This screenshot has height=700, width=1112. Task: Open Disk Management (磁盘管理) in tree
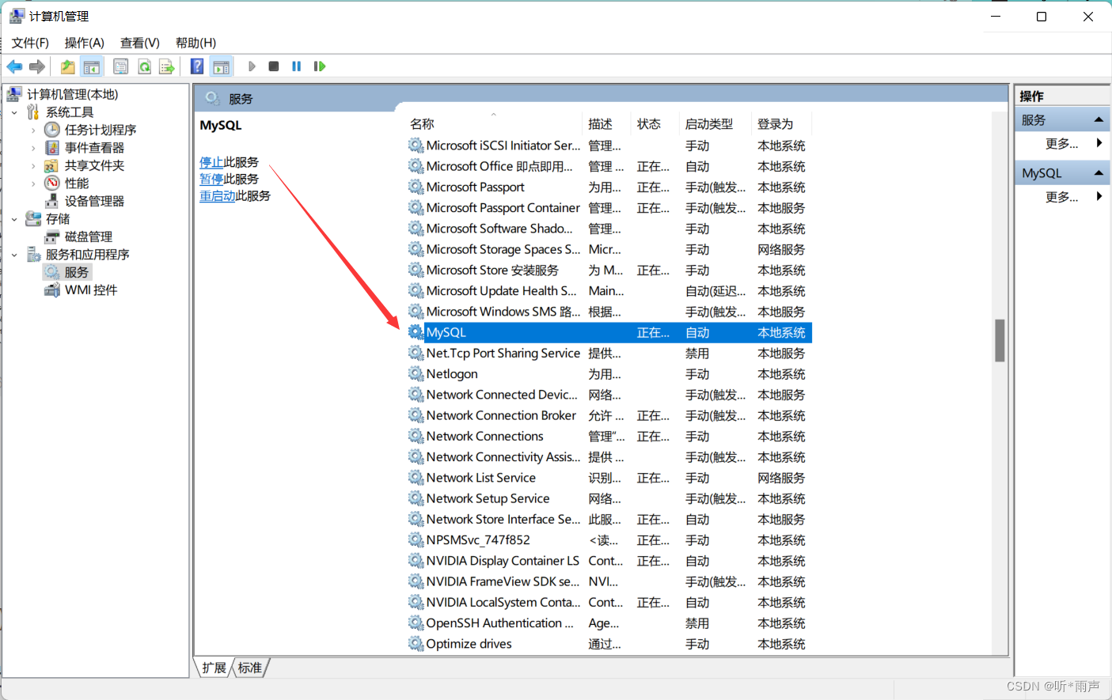pyautogui.click(x=89, y=236)
